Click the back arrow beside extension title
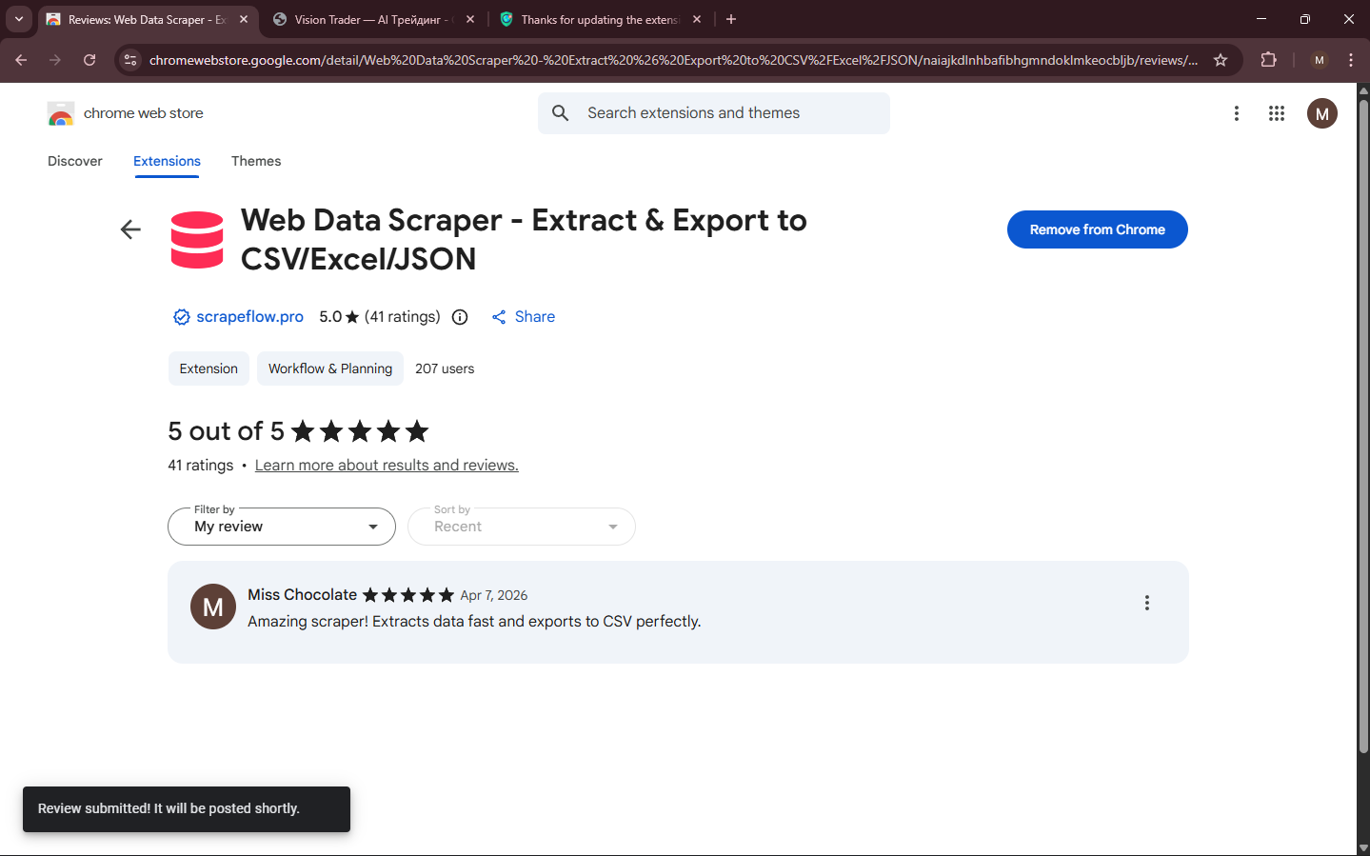Image resolution: width=1370 pixels, height=856 pixels. pos(130,229)
